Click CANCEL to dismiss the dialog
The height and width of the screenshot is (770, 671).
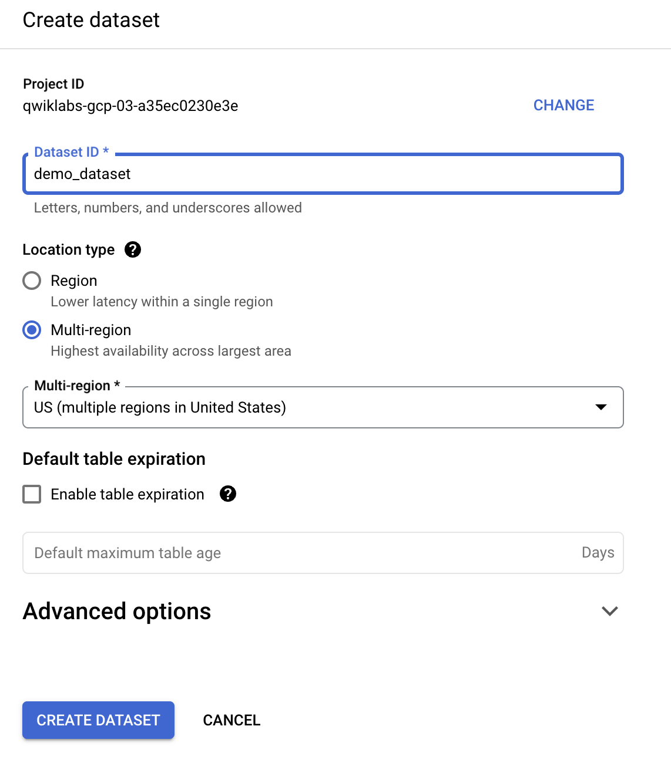pyautogui.click(x=232, y=720)
